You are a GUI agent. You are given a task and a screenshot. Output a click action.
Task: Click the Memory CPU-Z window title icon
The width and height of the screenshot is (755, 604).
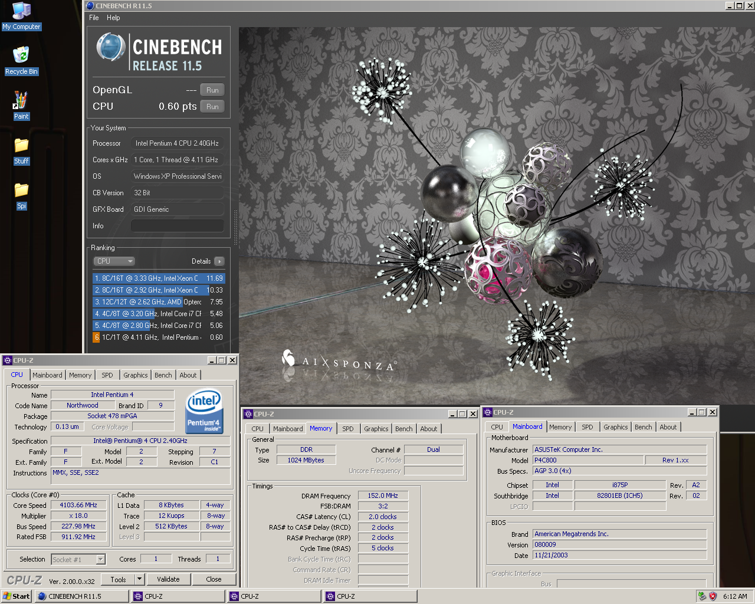coord(248,414)
